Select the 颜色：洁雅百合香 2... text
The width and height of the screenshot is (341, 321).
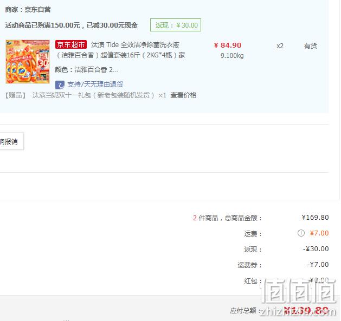tap(87, 70)
